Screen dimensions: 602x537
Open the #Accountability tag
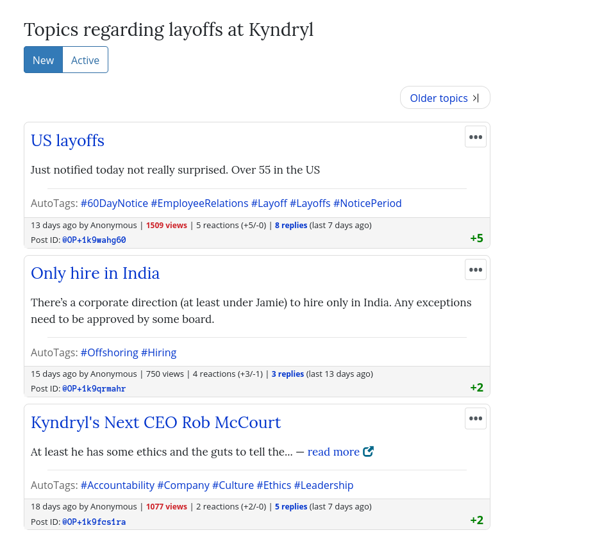pos(117,485)
